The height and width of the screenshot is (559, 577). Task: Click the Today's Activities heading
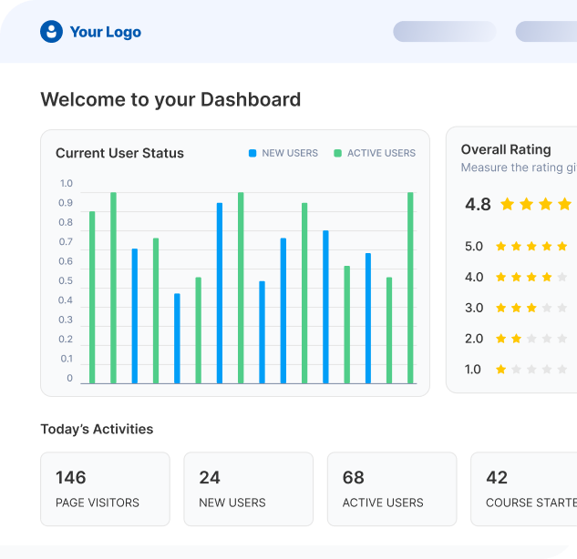tap(97, 430)
